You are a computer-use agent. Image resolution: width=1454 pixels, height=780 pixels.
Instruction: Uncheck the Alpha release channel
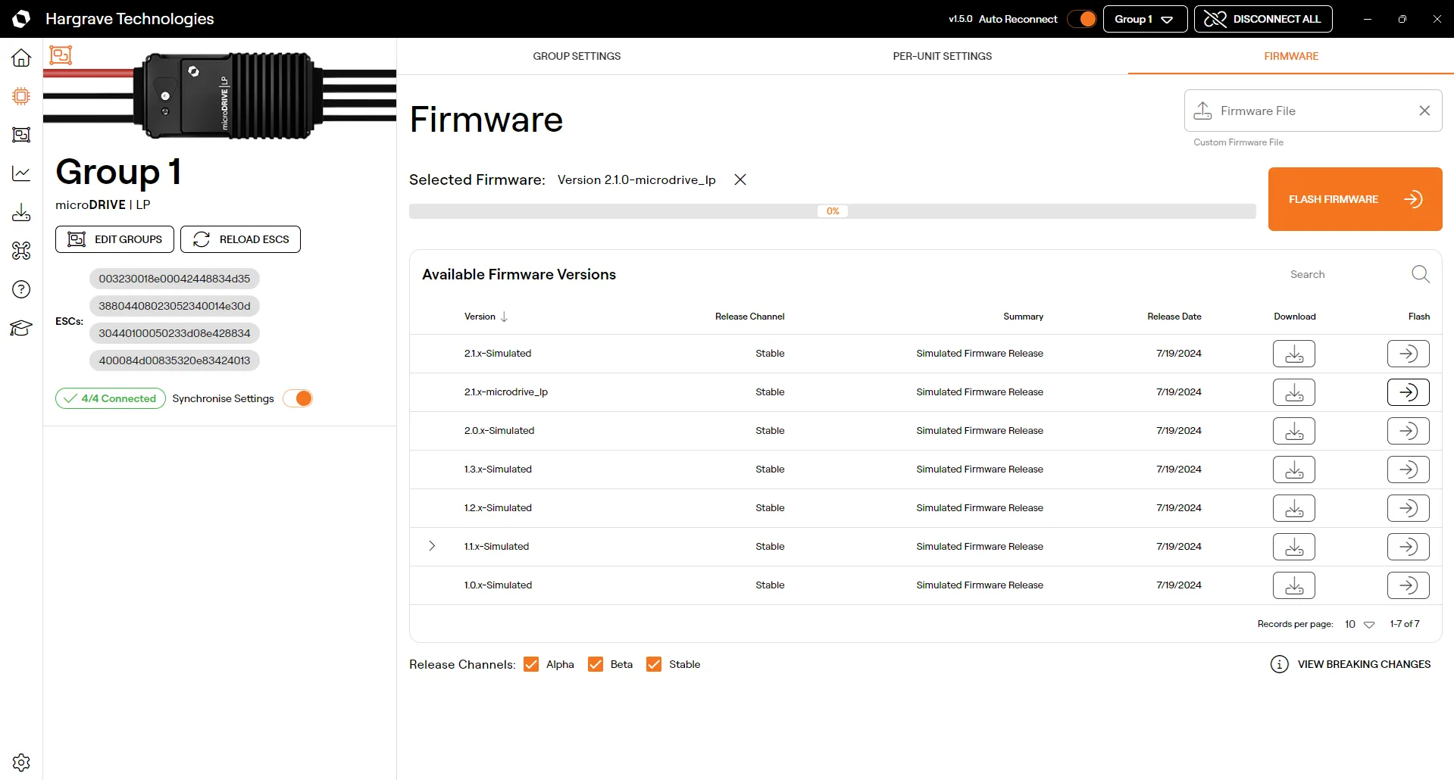pyautogui.click(x=531, y=664)
